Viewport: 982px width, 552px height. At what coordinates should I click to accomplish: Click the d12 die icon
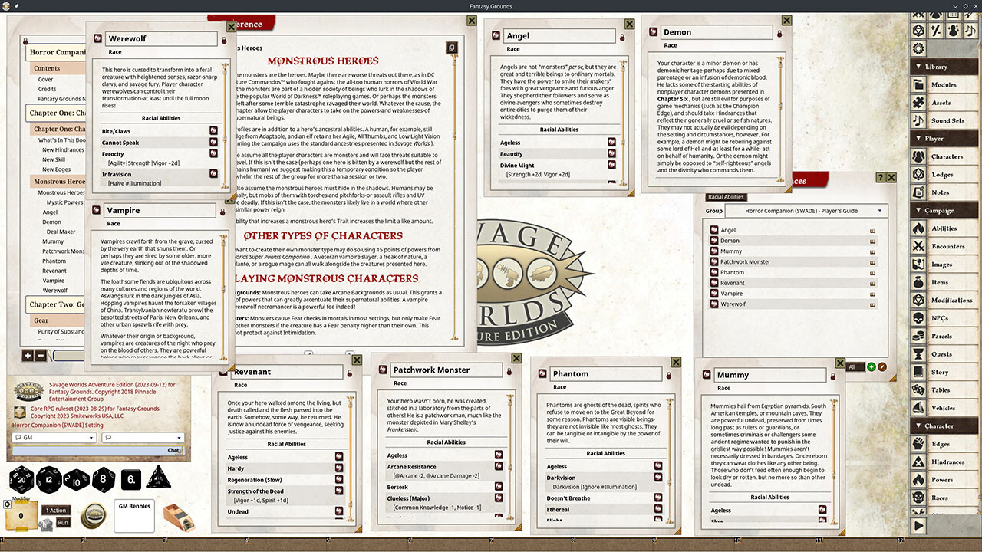pyautogui.click(x=49, y=481)
